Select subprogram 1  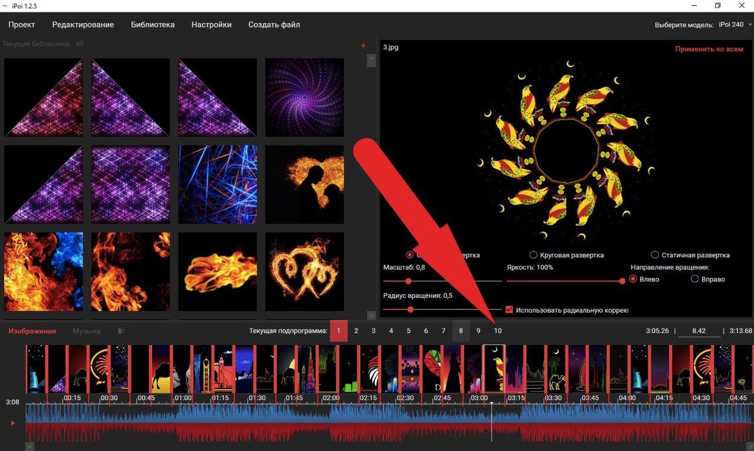339,331
